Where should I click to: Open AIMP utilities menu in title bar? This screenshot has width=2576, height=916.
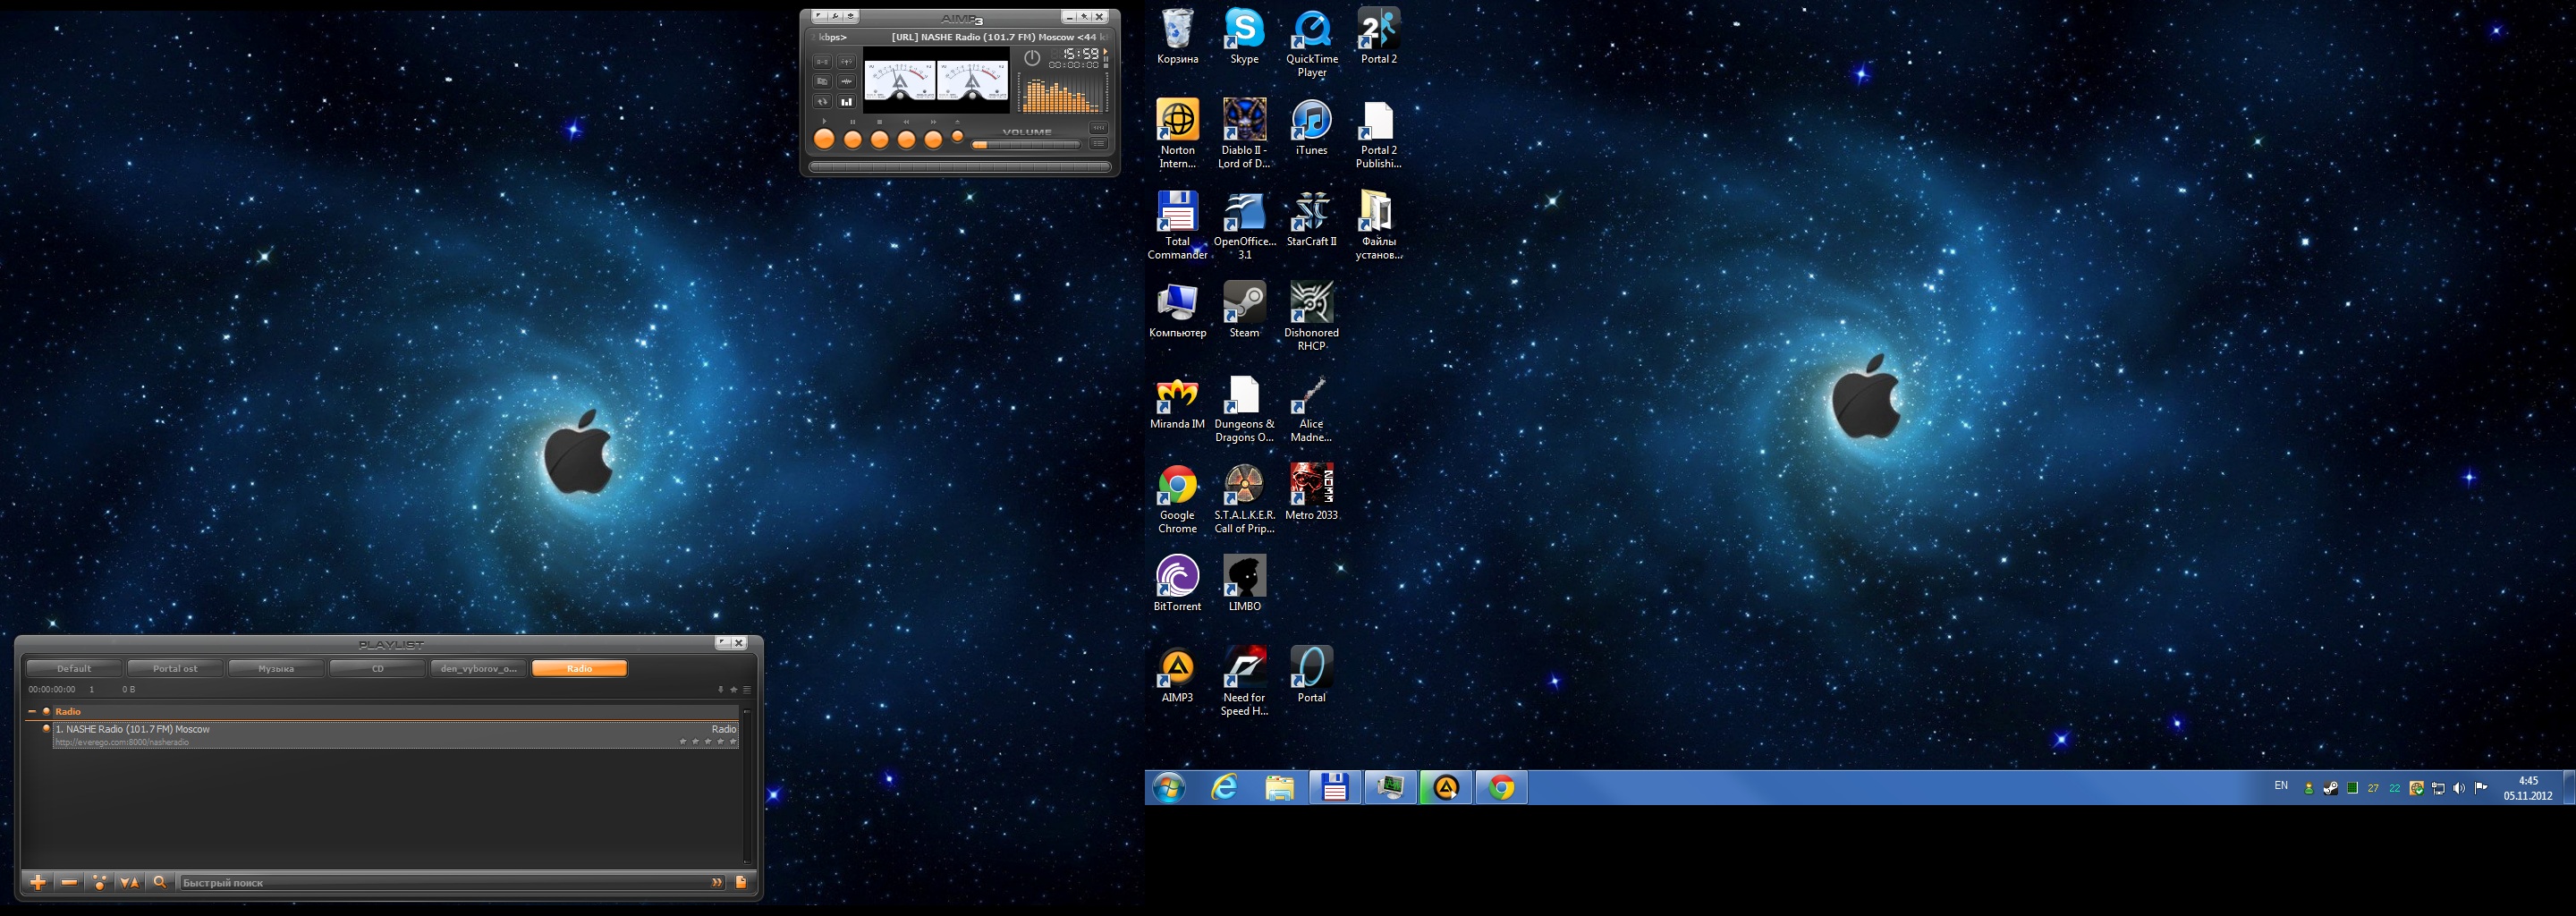851,17
